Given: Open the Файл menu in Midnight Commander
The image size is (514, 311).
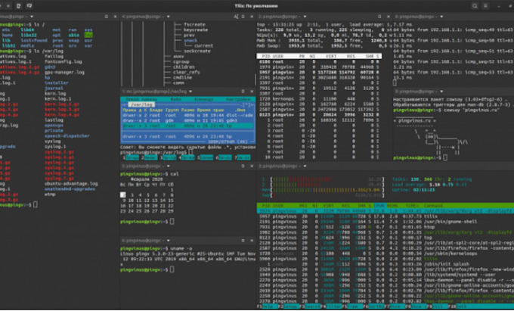Looking at the screenshot, I should coord(175,99).
